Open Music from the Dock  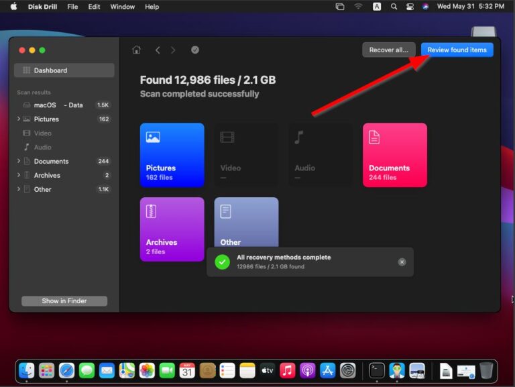[x=288, y=371]
